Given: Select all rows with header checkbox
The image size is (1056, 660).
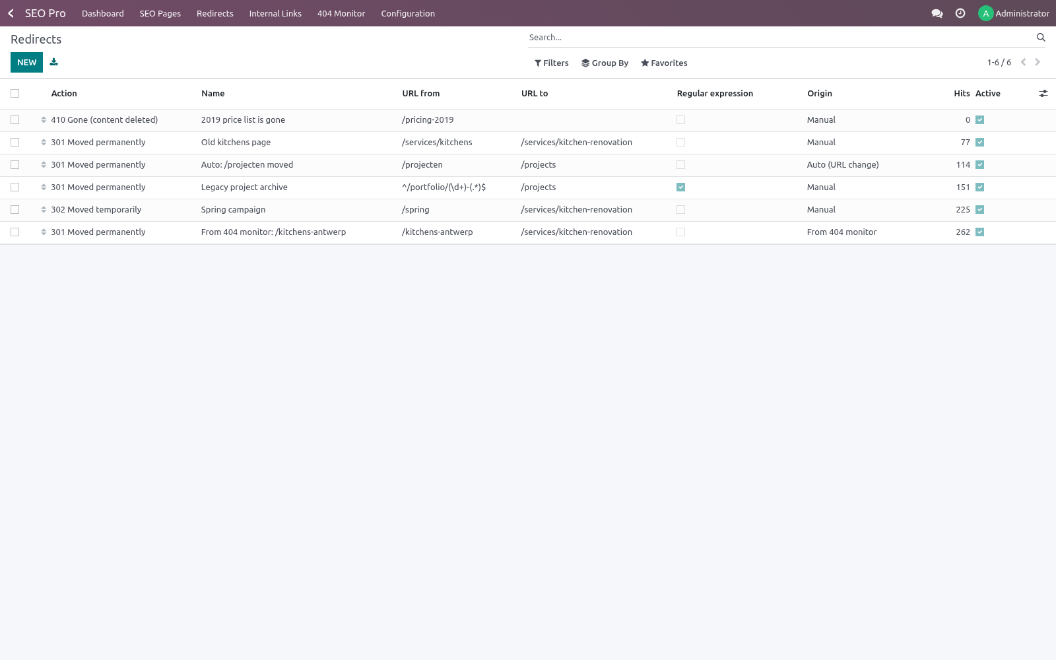Looking at the screenshot, I should tap(15, 94).
